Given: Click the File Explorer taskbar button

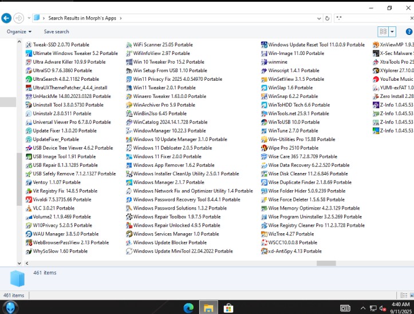Looking at the screenshot, I should (208, 308).
